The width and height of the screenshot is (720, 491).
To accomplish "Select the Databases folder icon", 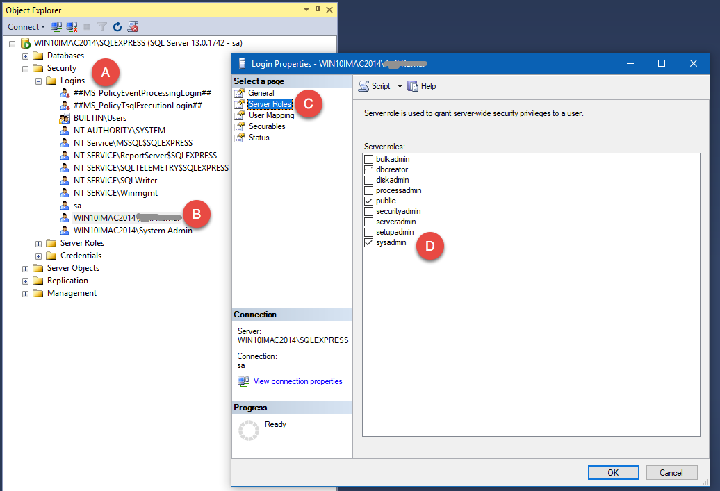I will (x=38, y=56).
